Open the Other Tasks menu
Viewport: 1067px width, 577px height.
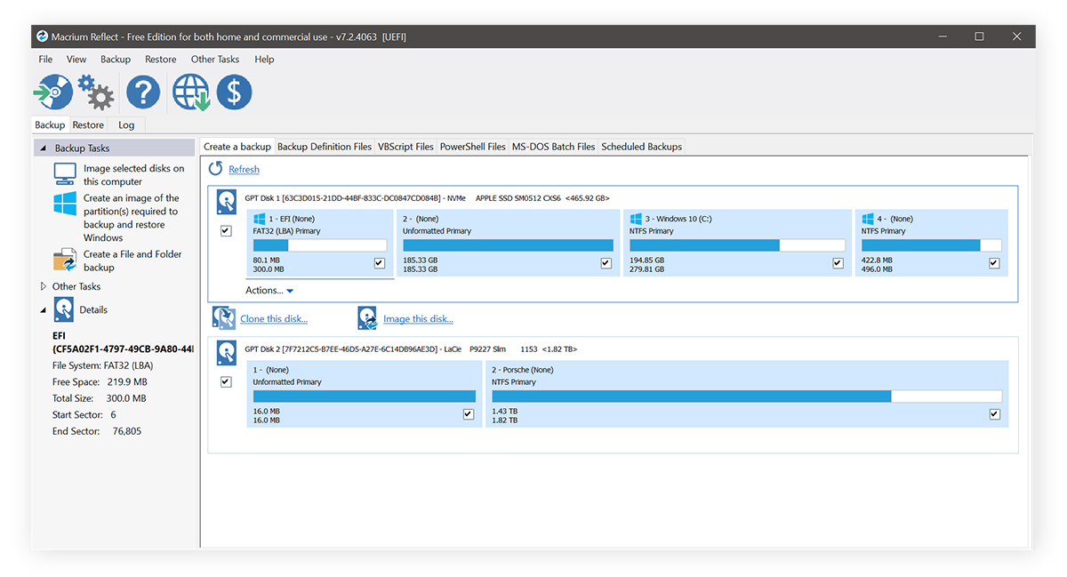point(215,60)
